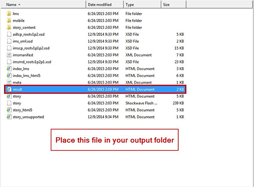Select the ims_xml.xsd file name
Viewport: 254px width, 187px height.
23,41
